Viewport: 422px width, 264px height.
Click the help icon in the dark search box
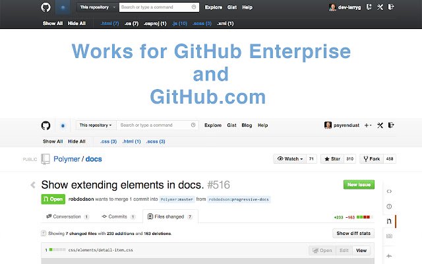pyautogui.click(x=194, y=7)
